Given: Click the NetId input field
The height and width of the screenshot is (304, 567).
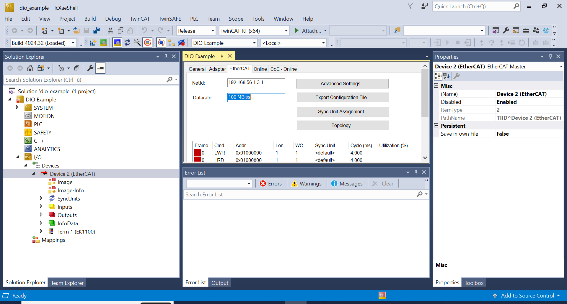Looking at the screenshot, I should pyautogui.click(x=256, y=83).
